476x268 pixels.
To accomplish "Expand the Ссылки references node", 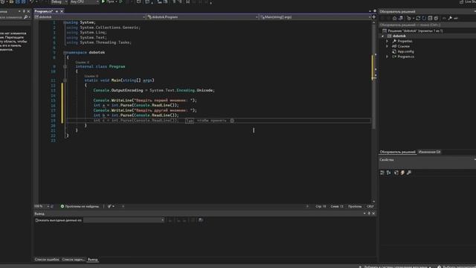I will (387, 46).
